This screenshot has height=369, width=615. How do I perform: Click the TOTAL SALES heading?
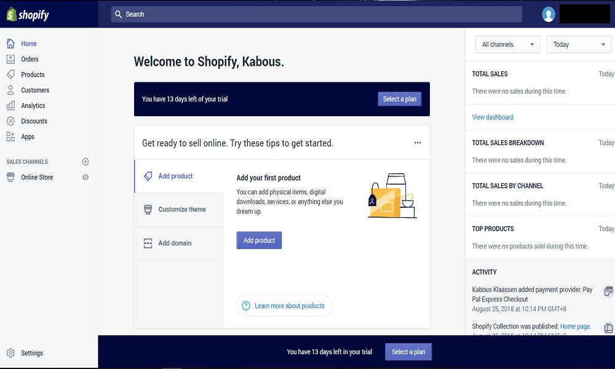pyautogui.click(x=490, y=74)
